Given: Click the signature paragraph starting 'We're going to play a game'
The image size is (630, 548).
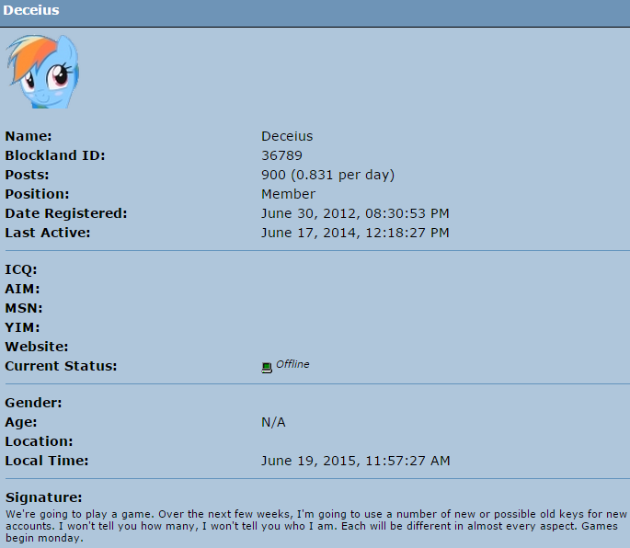Looking at the screenshot, I should coord(316,526).
